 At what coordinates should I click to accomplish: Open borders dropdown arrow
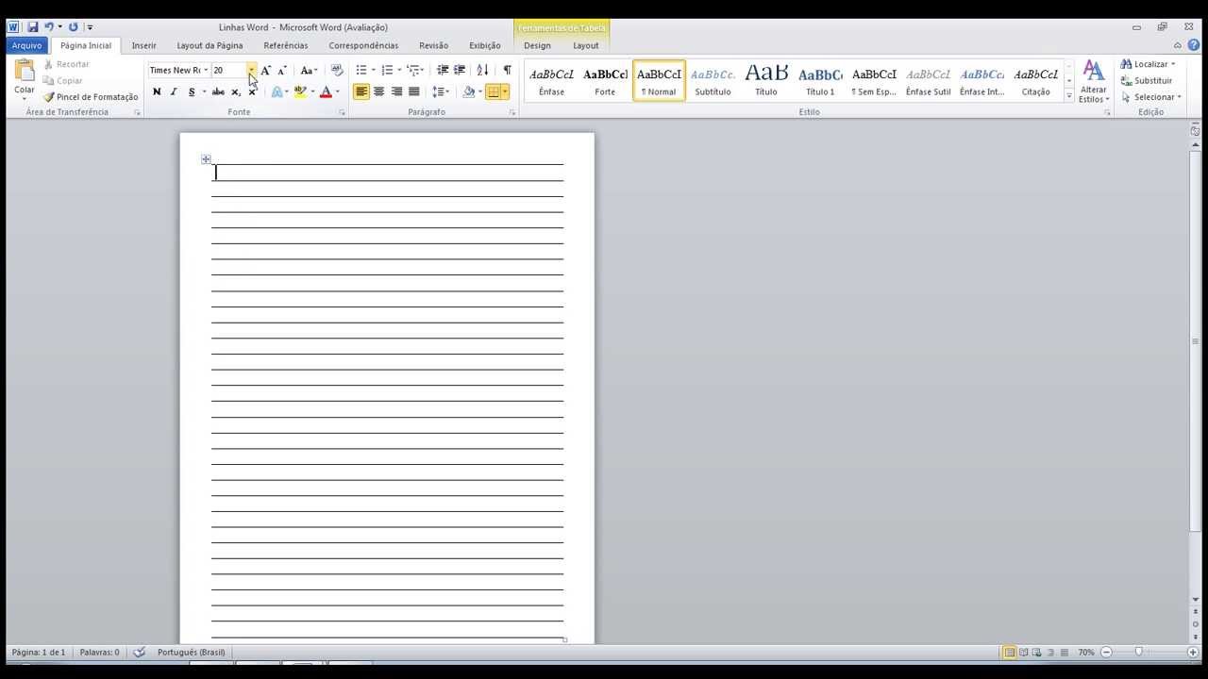point(506,91)
